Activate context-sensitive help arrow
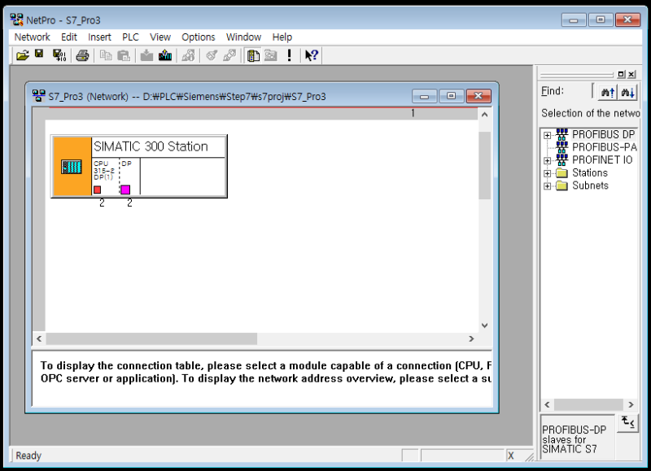651x471 pixels. 310,55
